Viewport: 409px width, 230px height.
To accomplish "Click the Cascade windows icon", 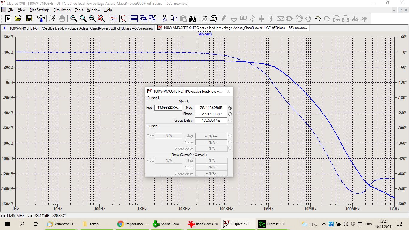I will tap(143, 19).
